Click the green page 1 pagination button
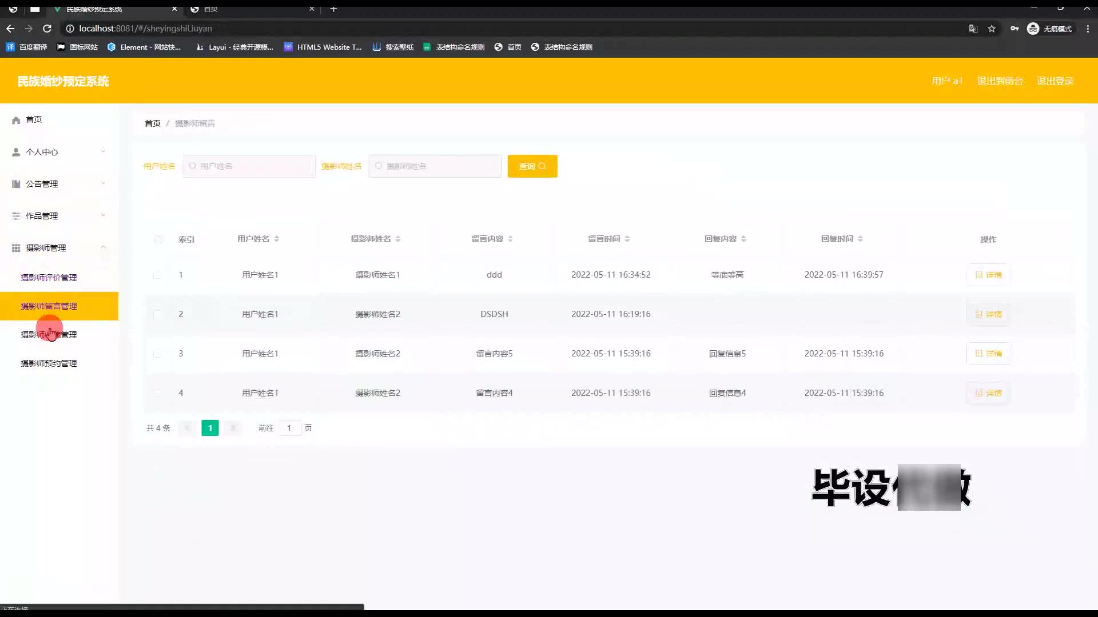This screenshot has height=617, width=1098. click(210, 428)
